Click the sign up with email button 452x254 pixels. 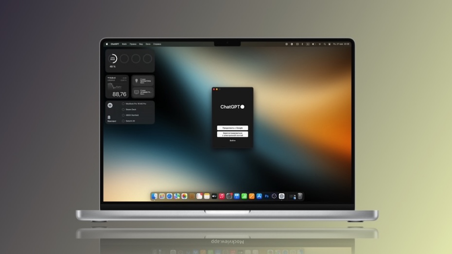[232, 134]
